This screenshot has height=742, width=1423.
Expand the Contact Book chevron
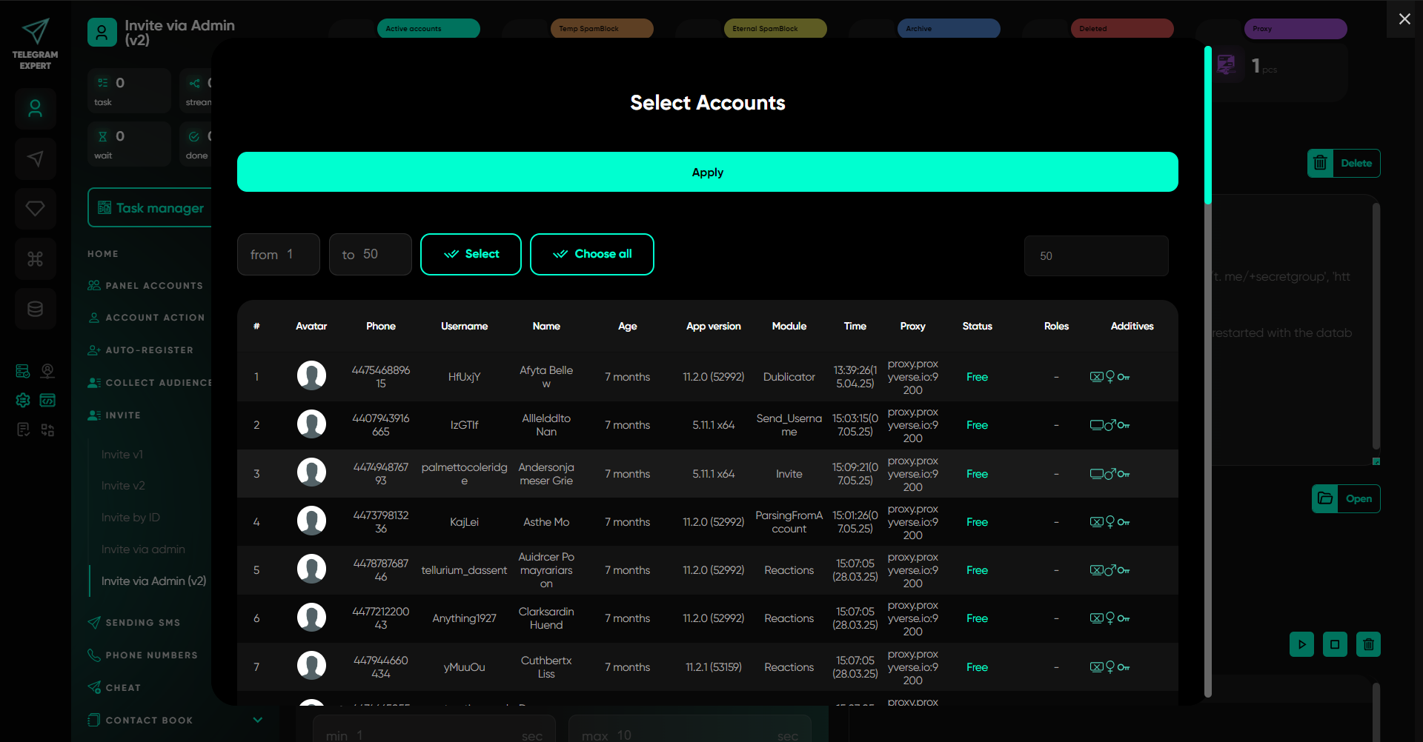[x=257, y=720]
